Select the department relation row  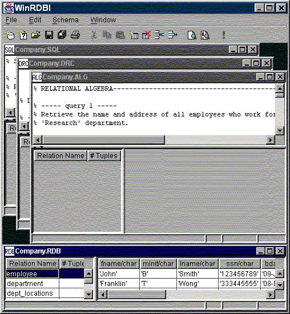coord(45,284)
